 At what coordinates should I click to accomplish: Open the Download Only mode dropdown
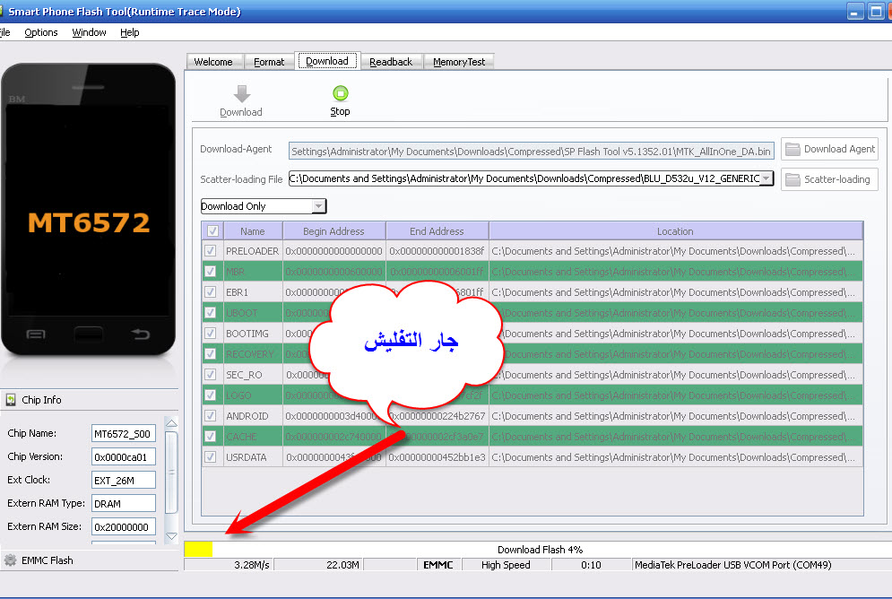(x=319, y=206)
